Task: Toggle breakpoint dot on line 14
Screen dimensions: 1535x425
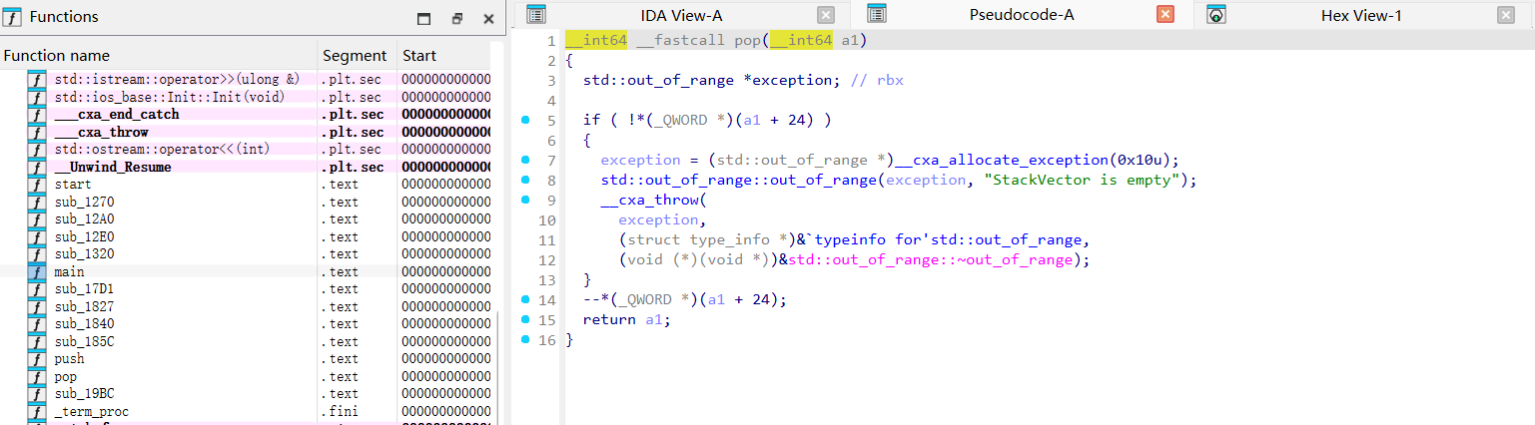Action: pos(524,299)
